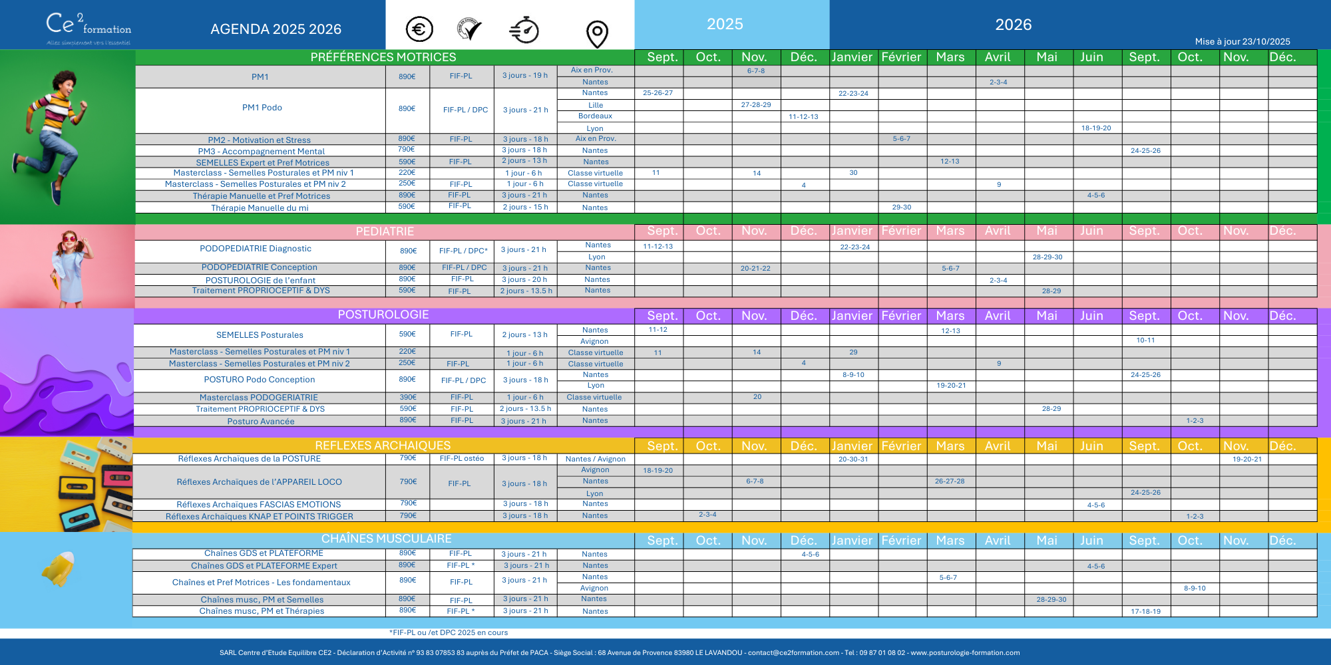The image size is (1331, 665).
Task: Click the Ce2 formation logo
Action: [89, 27]
